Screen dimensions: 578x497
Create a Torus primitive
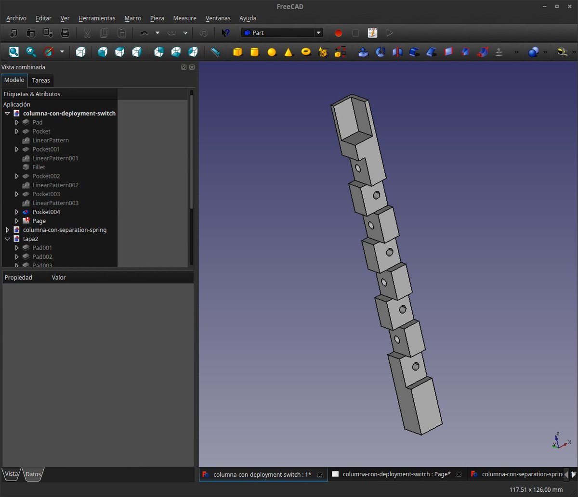tap(306, 51)
